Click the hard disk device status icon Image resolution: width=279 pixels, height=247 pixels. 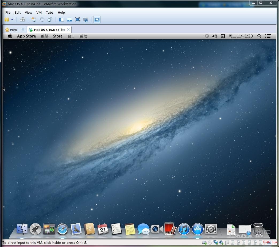[204, 242]
